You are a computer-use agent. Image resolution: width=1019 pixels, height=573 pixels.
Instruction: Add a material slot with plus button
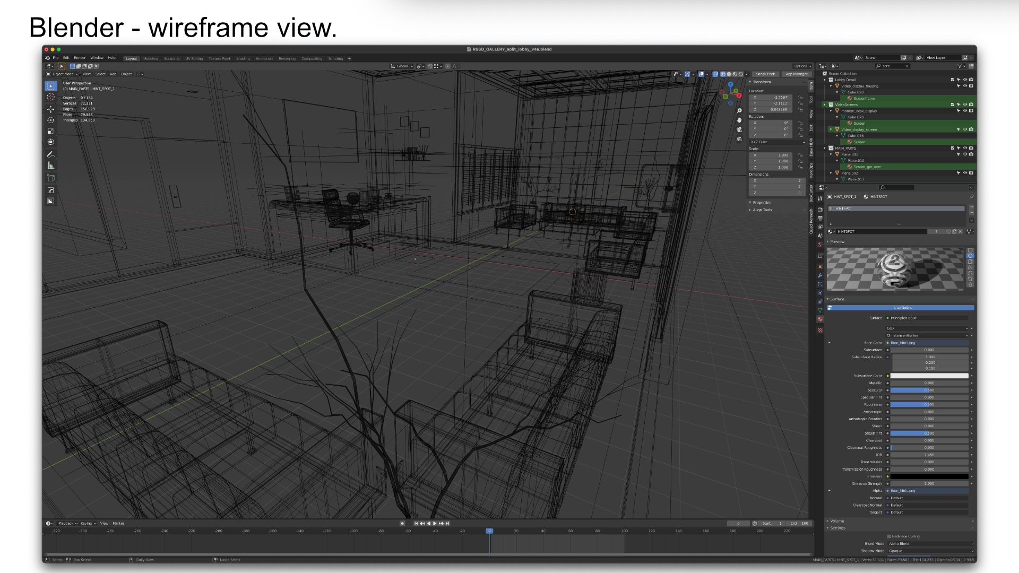(x=972, y=207)
